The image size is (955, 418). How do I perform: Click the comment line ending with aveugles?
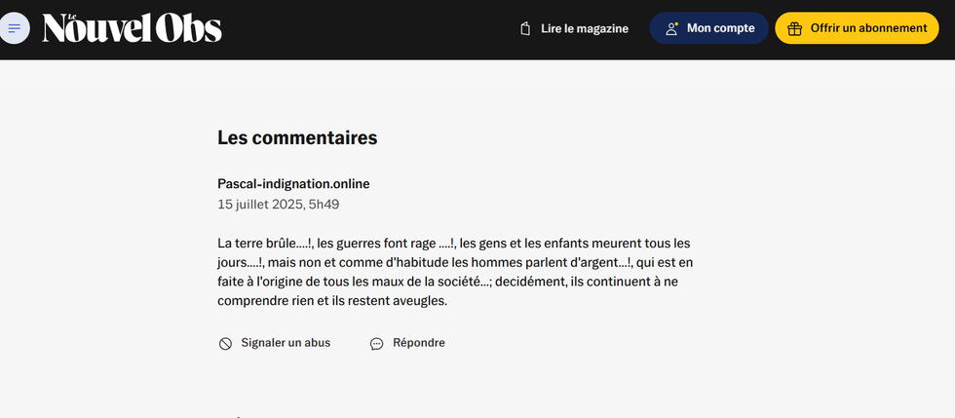point(332,301)
